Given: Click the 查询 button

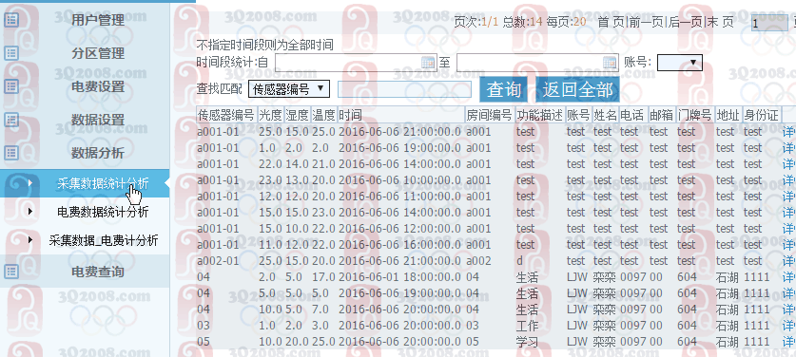Looking at the screenshot, I should pos(504,90).
